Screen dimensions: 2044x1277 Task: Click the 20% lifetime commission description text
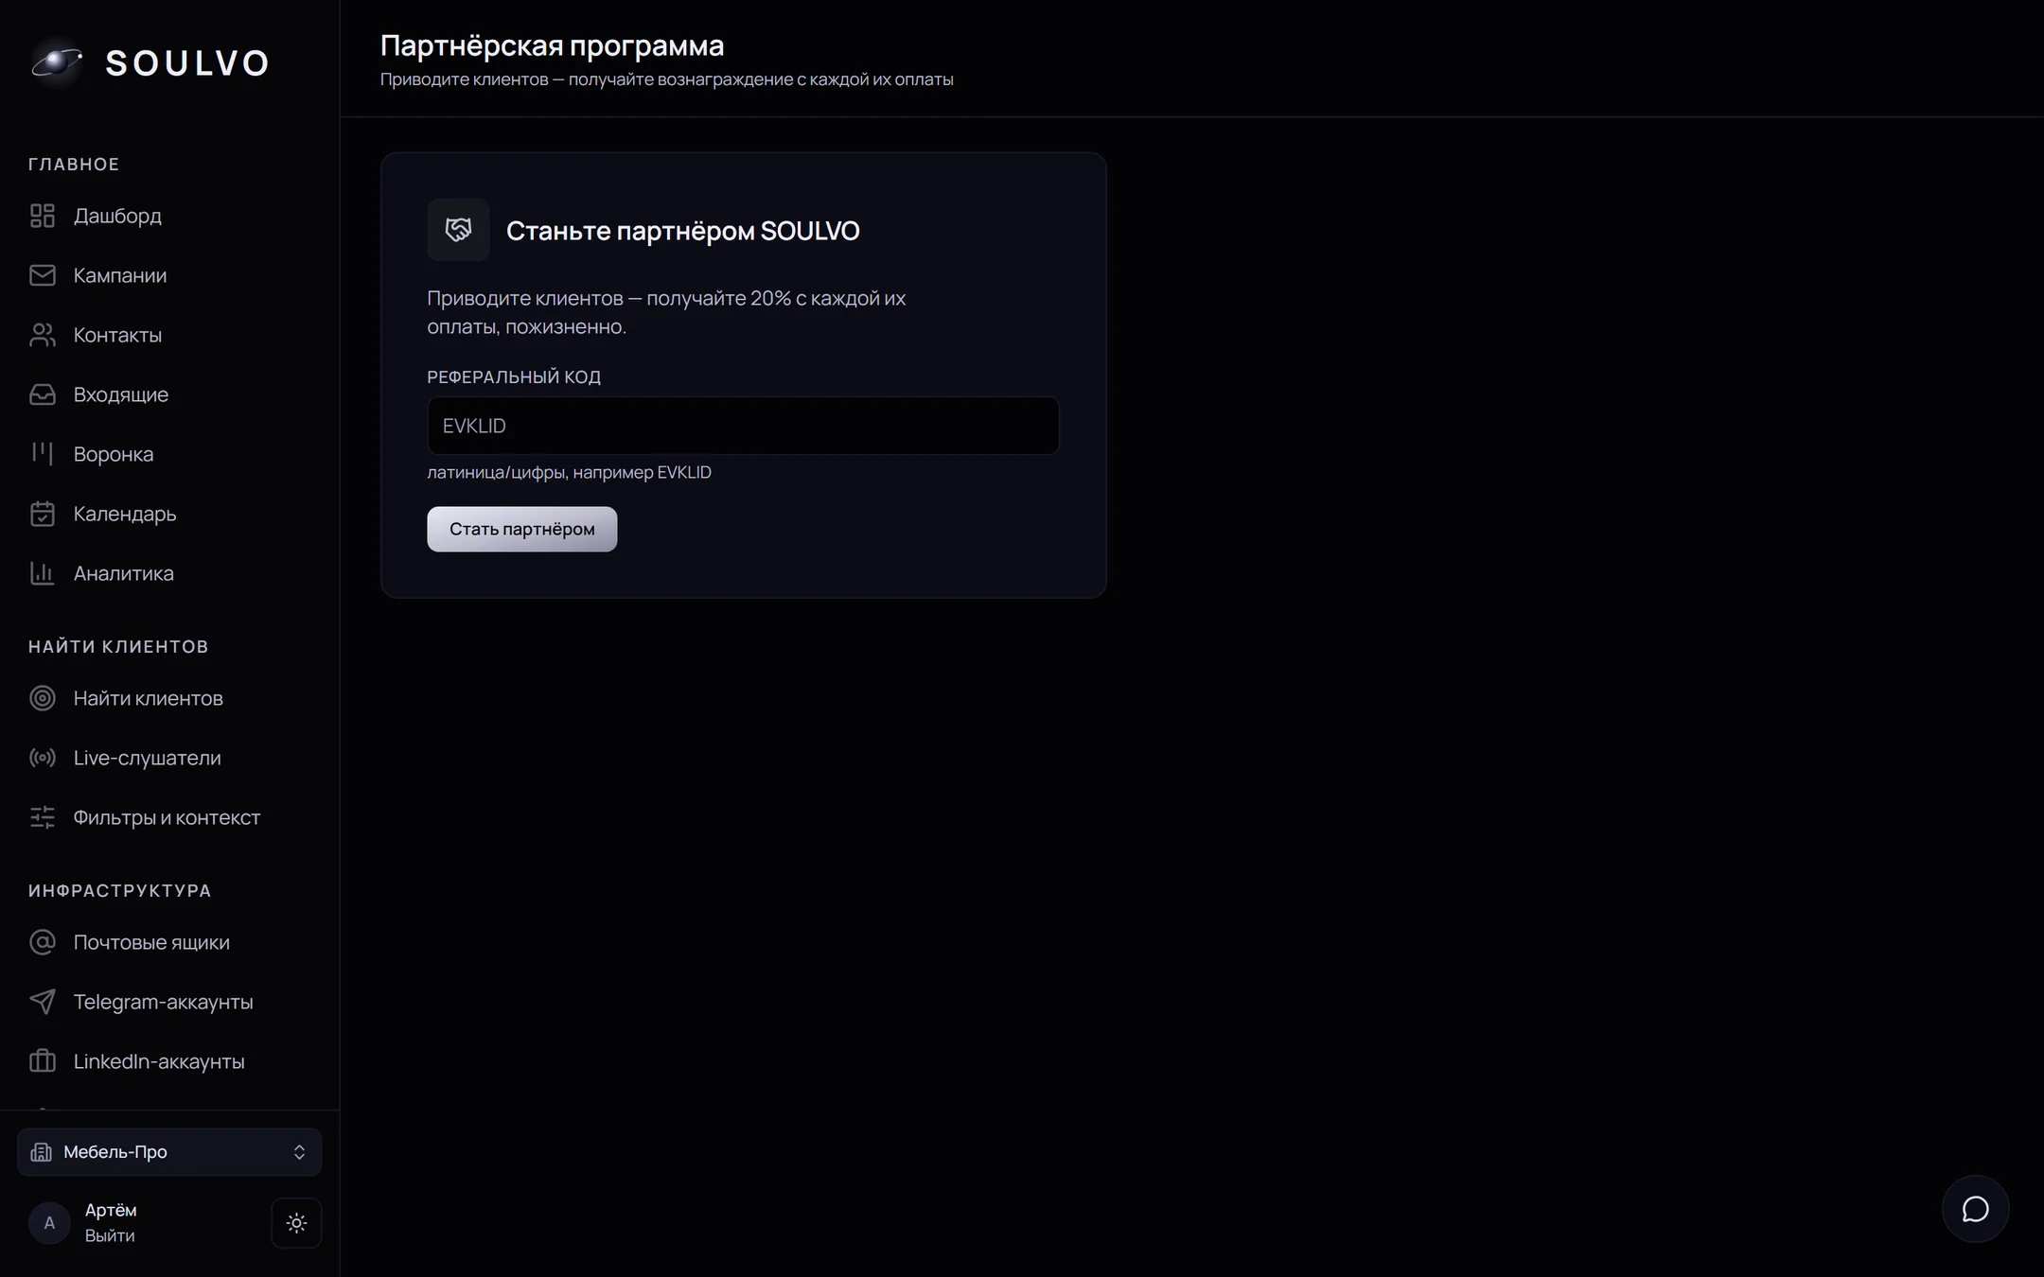point(666,312)
